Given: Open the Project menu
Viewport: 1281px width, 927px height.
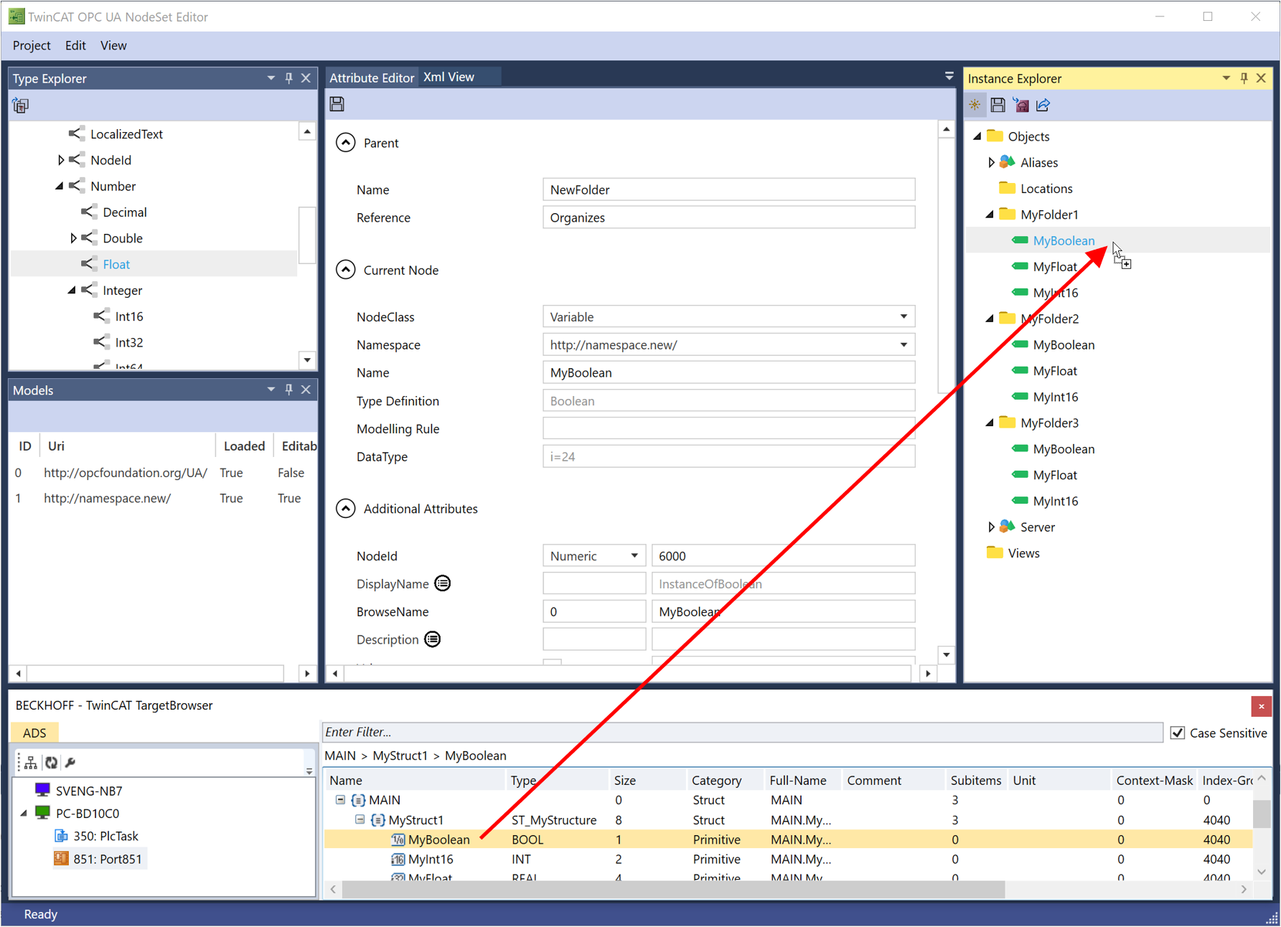Looking at the screenshot, I should point(32,45).
